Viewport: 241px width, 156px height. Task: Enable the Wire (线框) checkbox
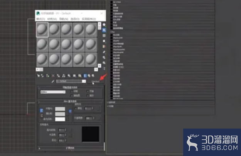coord(72,92)
